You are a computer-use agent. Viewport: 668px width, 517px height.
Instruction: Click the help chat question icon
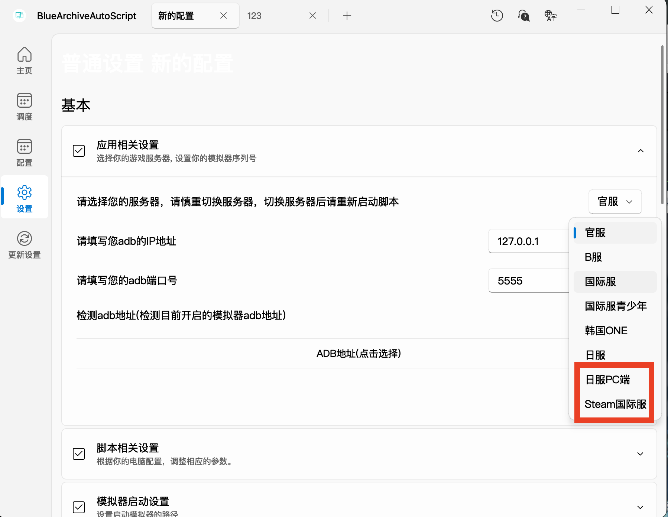coord(523,16)
